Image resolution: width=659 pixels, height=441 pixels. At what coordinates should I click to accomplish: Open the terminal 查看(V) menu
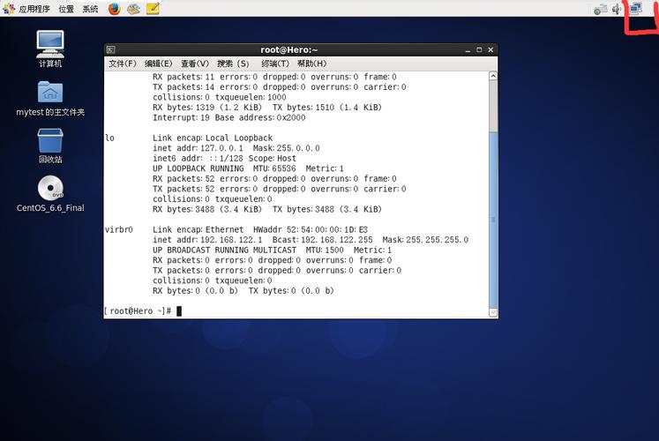pos(195,64)
